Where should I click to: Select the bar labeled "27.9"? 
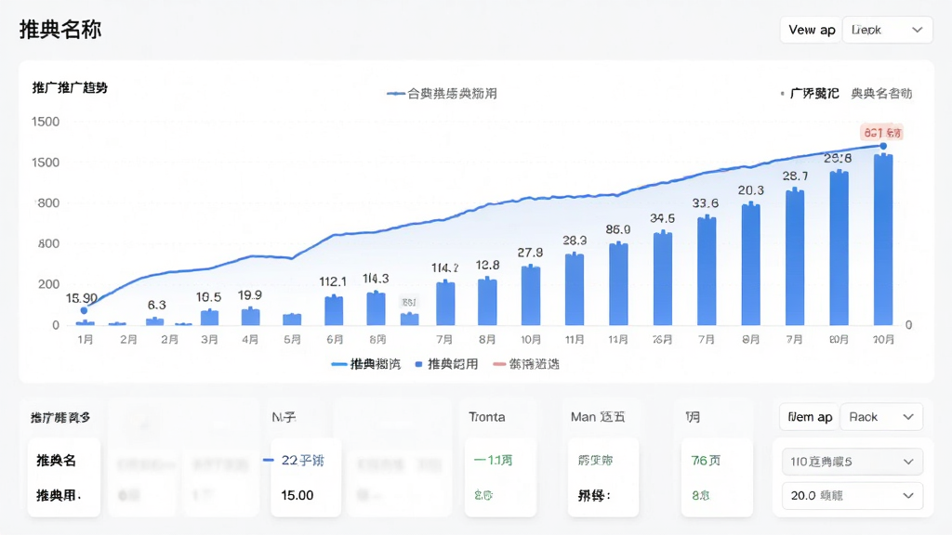tap(531, 295)
